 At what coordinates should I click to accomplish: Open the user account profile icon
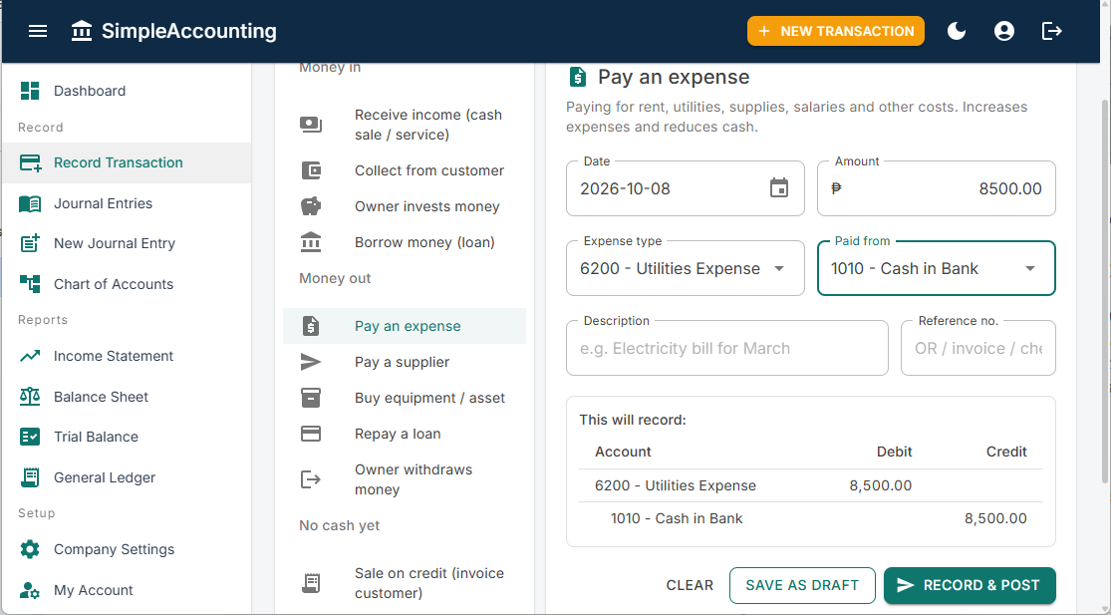click(x=1004, y=31)
